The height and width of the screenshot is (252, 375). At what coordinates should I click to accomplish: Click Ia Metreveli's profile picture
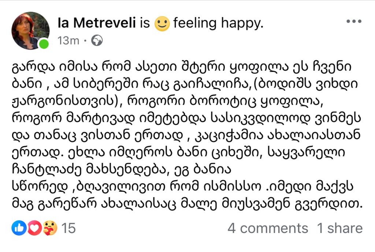(x=30, y=31)
